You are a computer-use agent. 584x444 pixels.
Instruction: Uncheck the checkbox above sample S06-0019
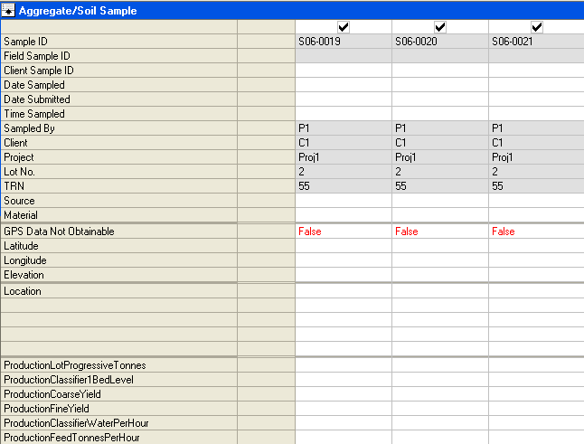pyautogui.click(x=344, y=27)
